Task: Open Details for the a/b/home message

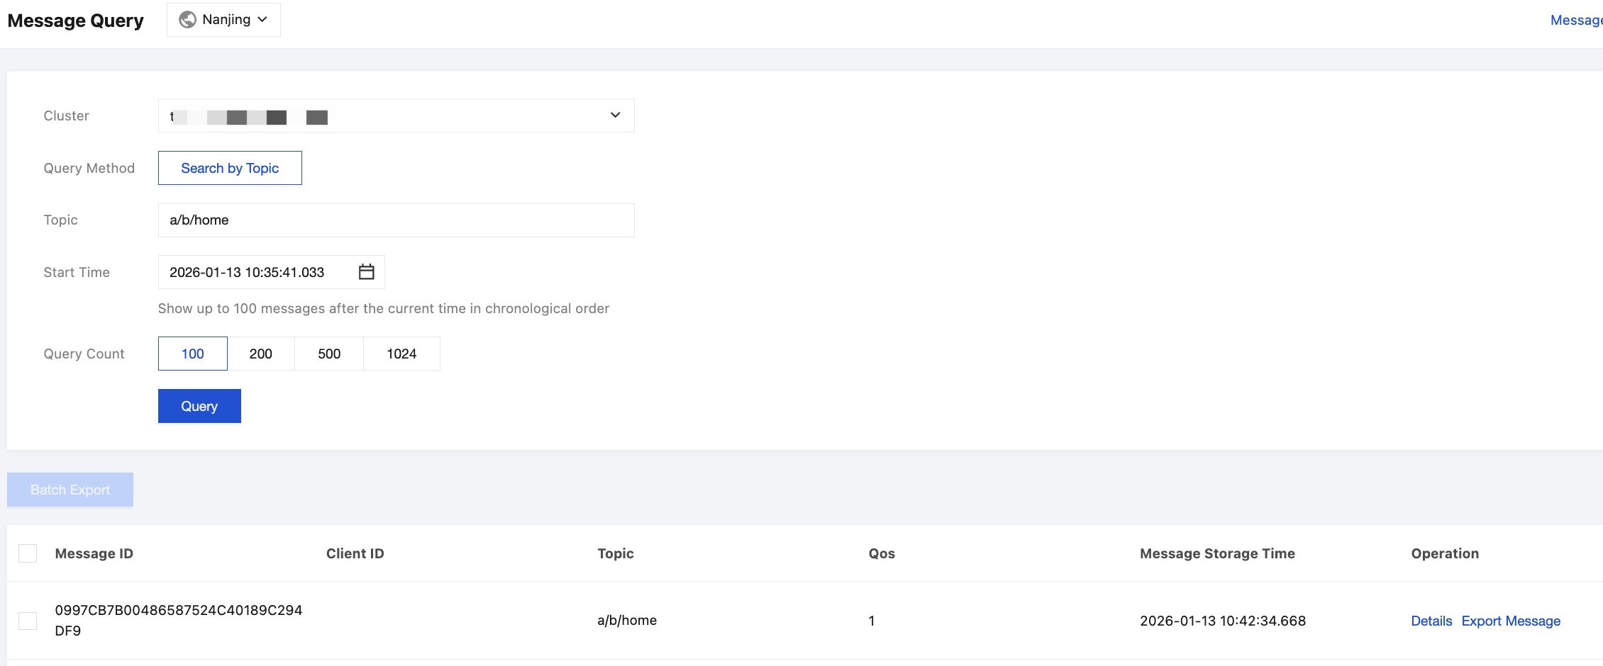Action: [x=1431, y=621]
